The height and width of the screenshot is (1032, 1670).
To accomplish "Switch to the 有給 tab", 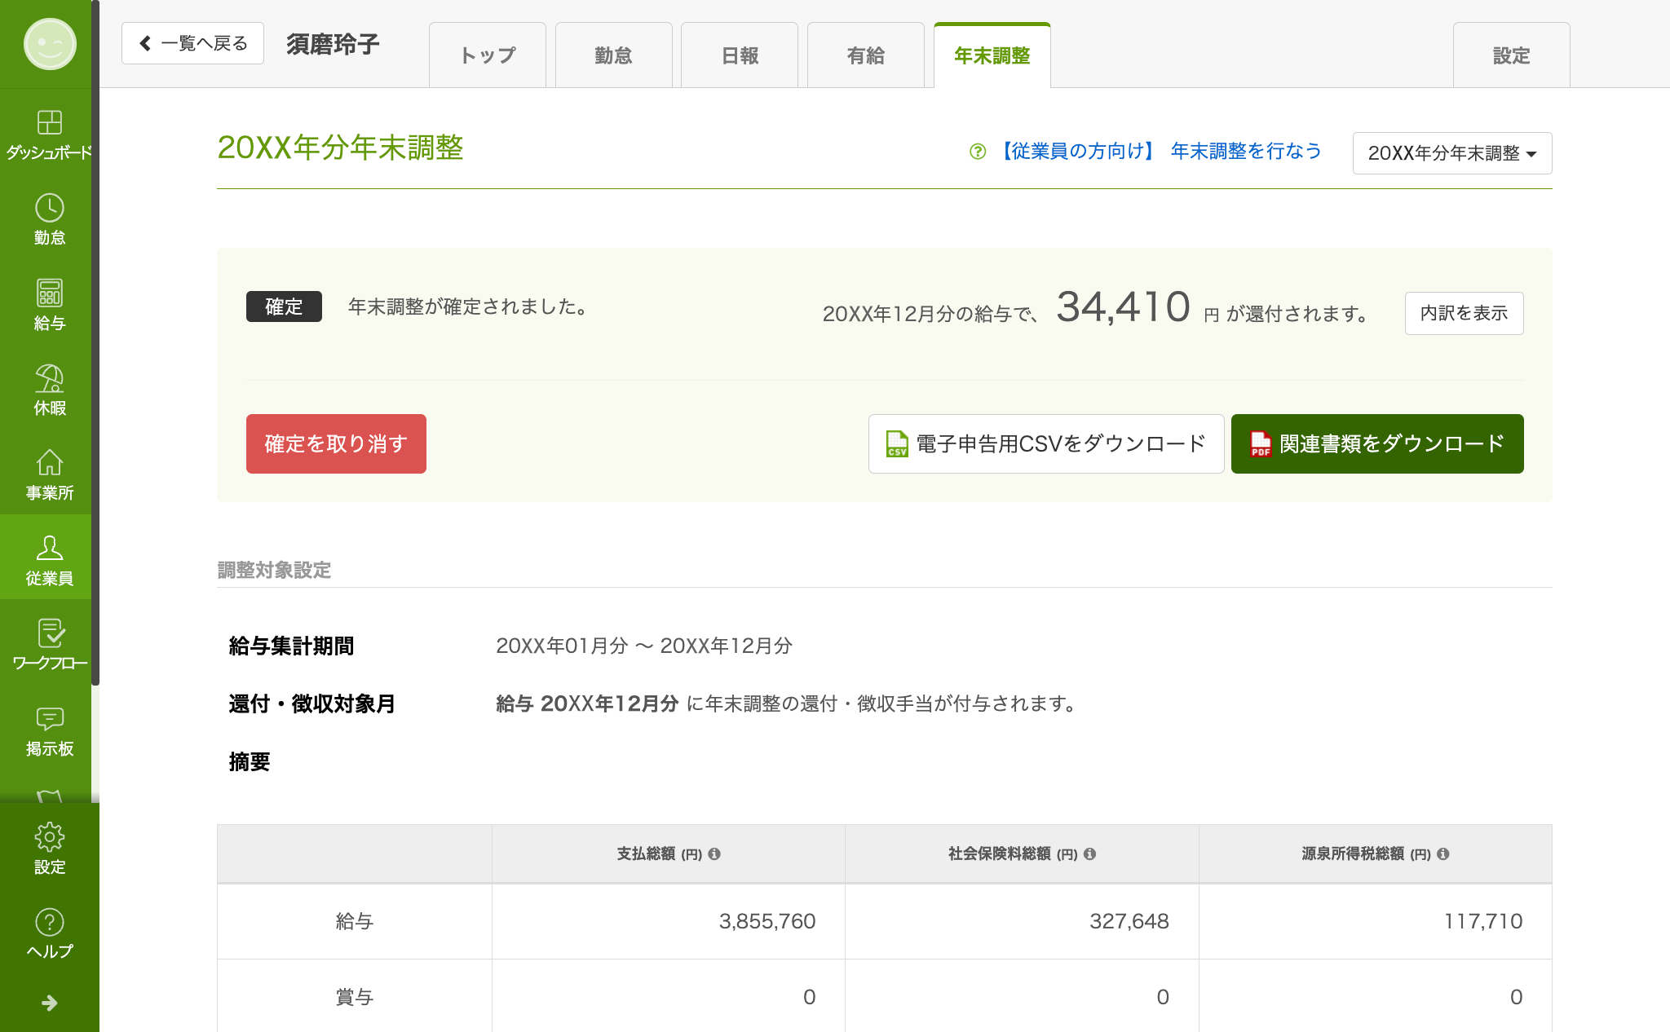I will click(x=865, y=55).
